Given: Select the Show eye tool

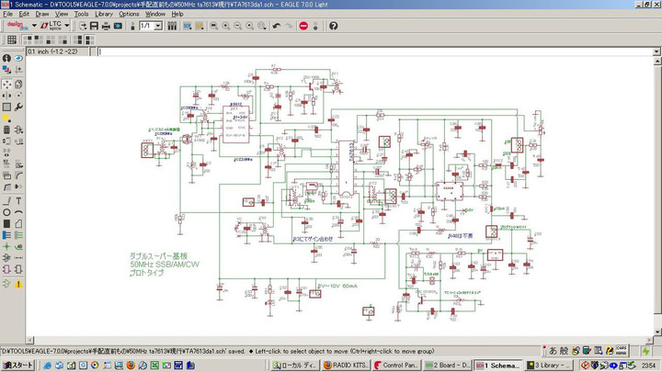Looking at the screenshot, I should point(19,59).
